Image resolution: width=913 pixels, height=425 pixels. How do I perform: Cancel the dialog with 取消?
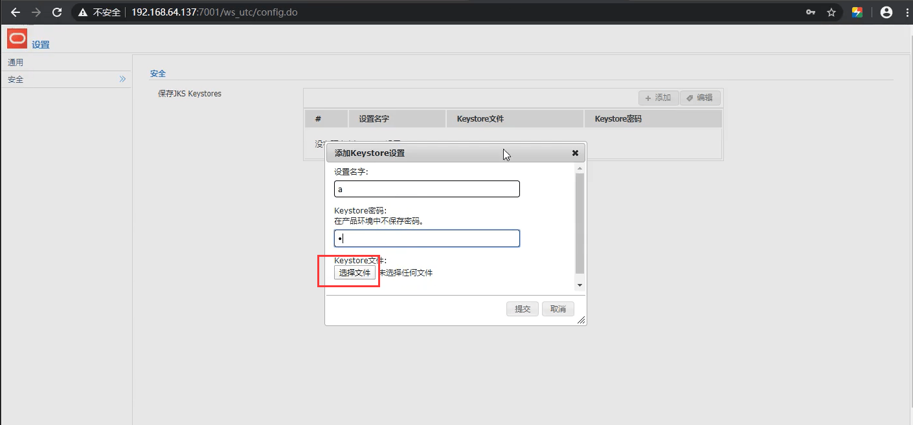[x=558, y=309]
